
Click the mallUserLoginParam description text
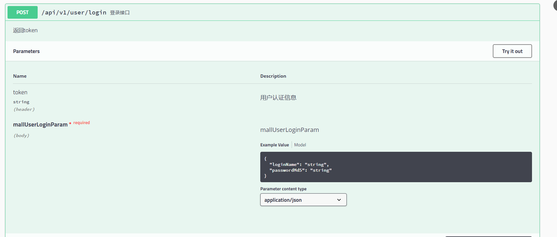289,130
